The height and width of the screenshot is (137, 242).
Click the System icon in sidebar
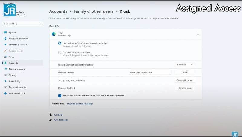(5, 32)
